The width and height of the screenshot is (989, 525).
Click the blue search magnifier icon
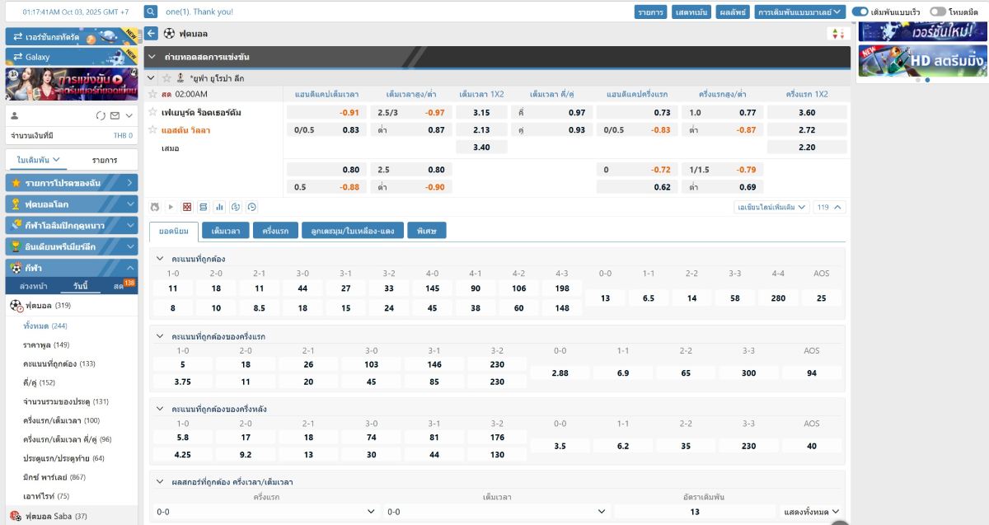tap(151, 12)
